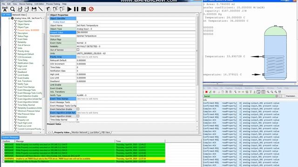Screen dimensions: 298x167
Task: Click the Description value 'Optimal Temperature'
Action: (87, 36)
